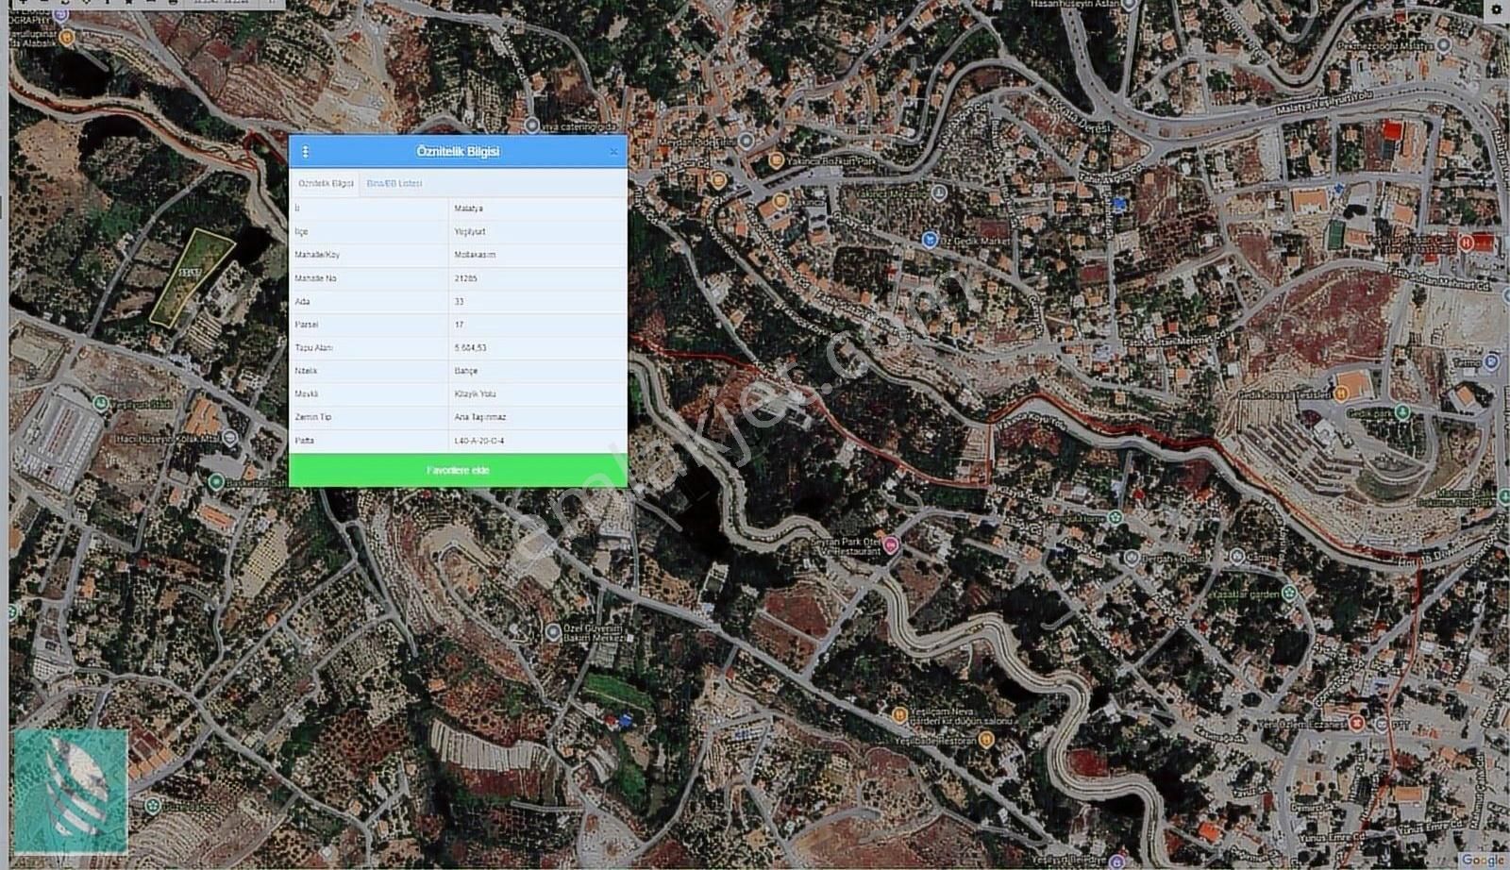Select the Mahalle No value 21285
The width and height of the screenshot is (1510, 870).
[x=465, y=278]
